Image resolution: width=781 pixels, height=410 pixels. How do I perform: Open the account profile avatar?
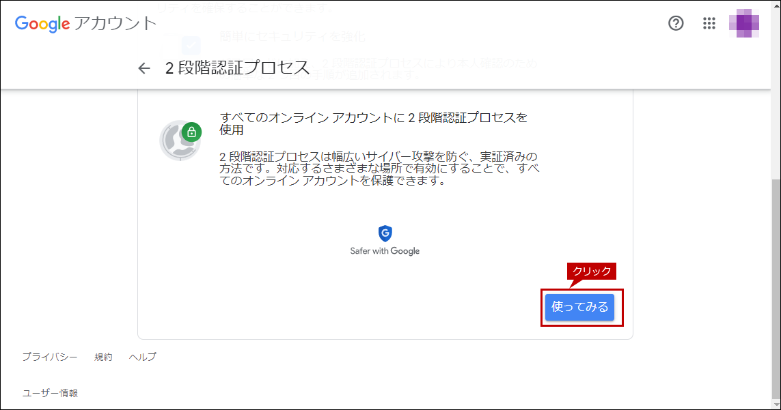point(743,23)
